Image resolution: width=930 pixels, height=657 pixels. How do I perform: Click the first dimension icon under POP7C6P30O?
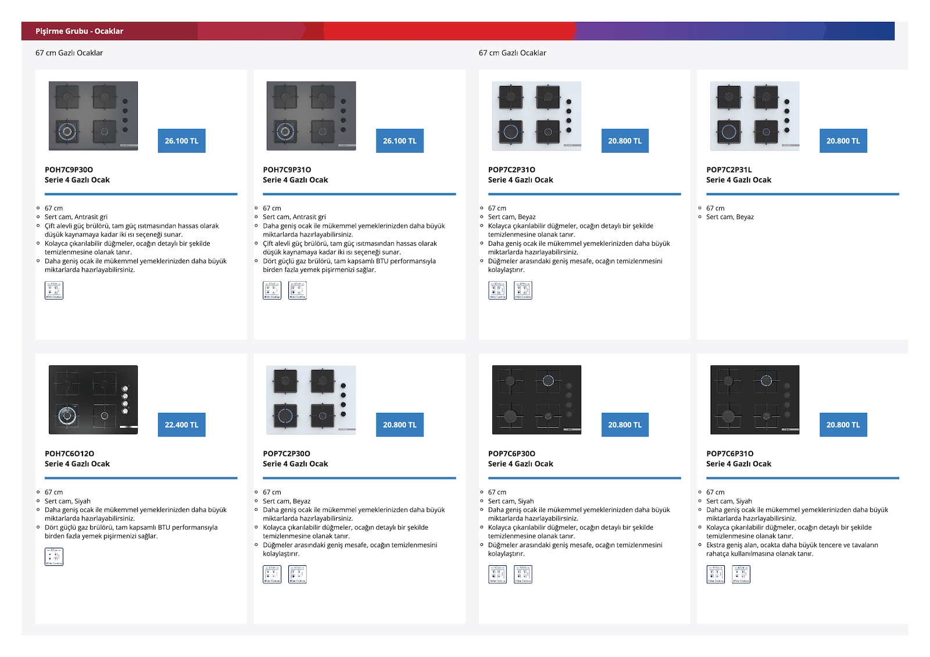(498, 574)
